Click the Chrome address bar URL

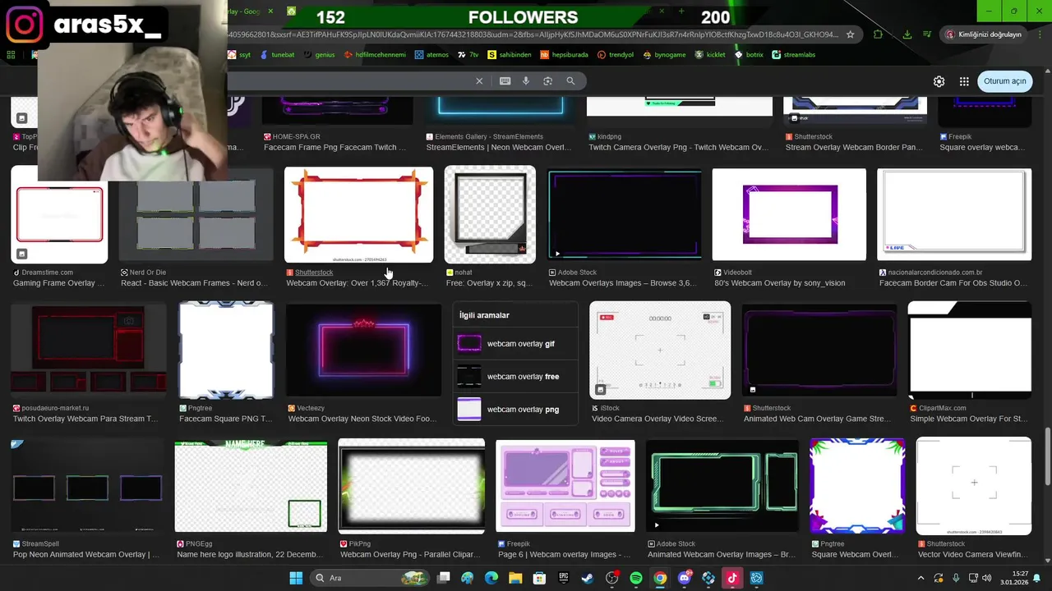(534, 34)
